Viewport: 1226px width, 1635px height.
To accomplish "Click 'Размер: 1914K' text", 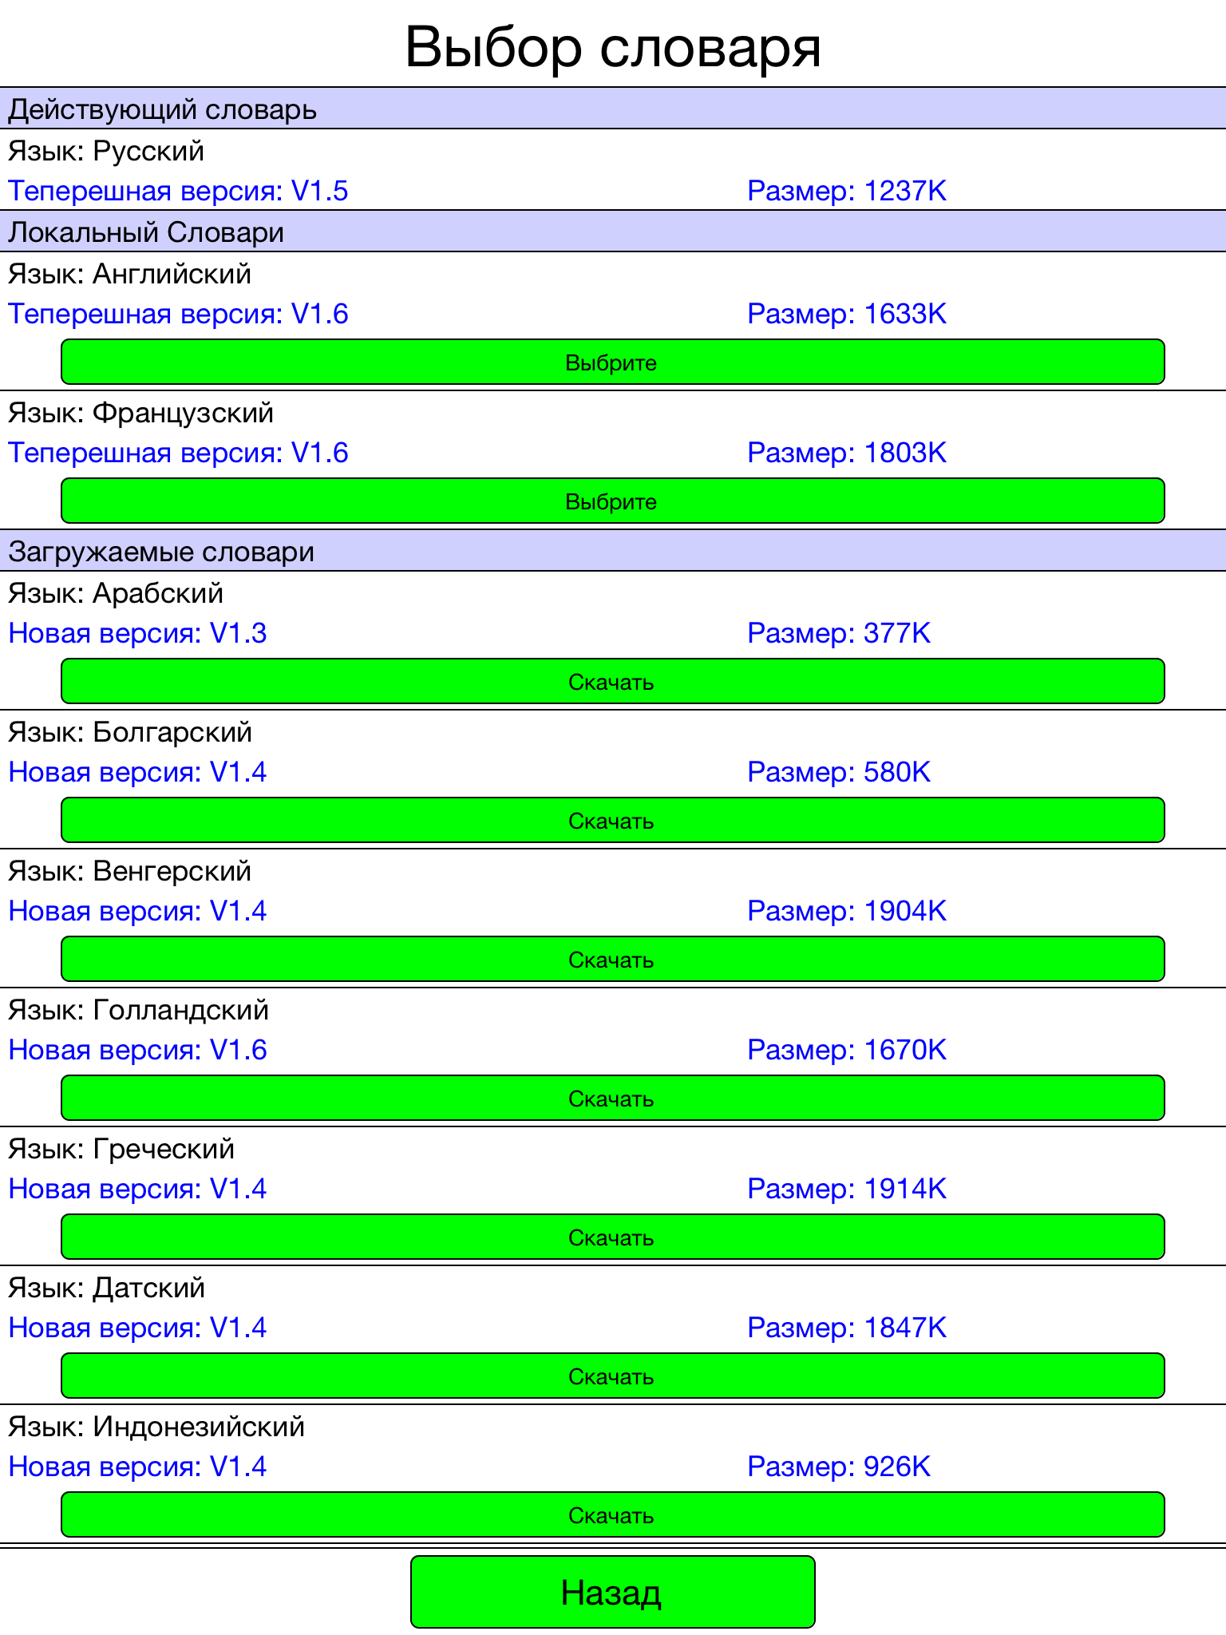I will point(847,1189).
